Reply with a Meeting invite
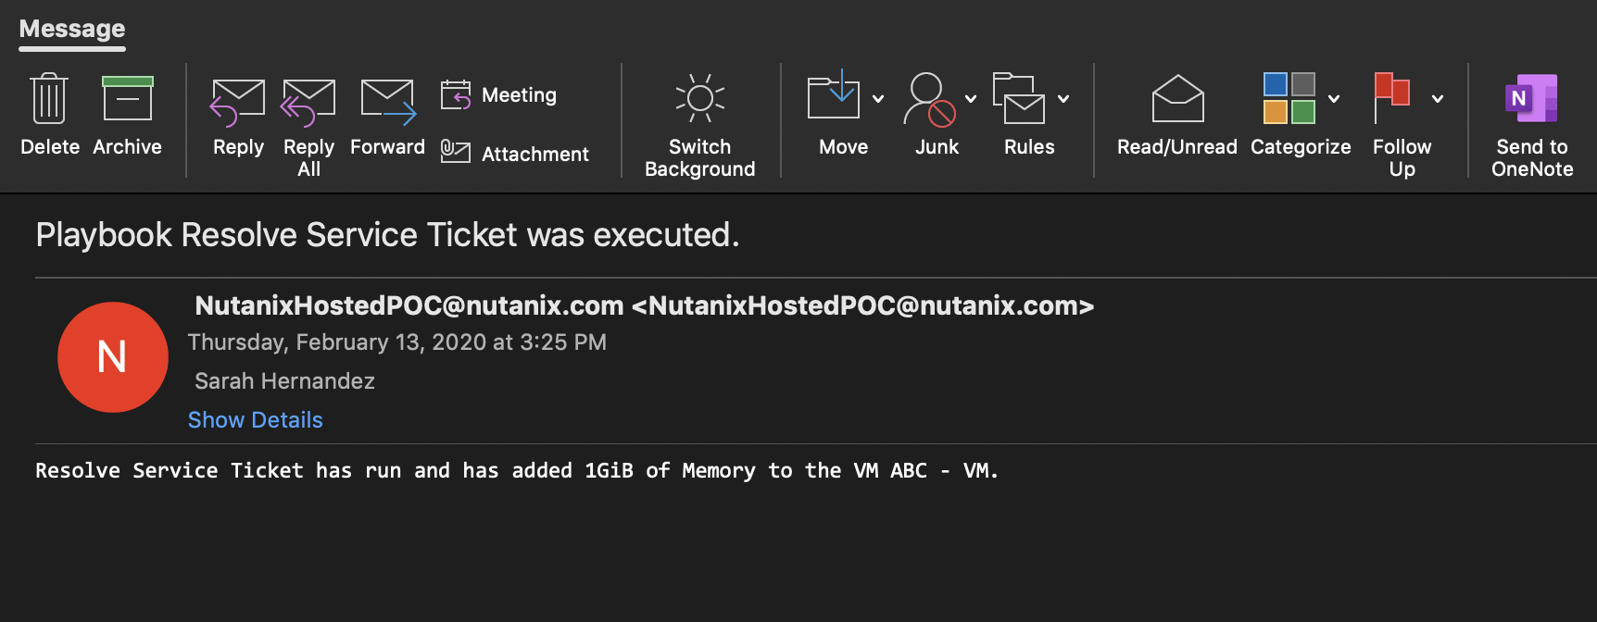Screen dimensions: 1597x622 tap(498, 95)
